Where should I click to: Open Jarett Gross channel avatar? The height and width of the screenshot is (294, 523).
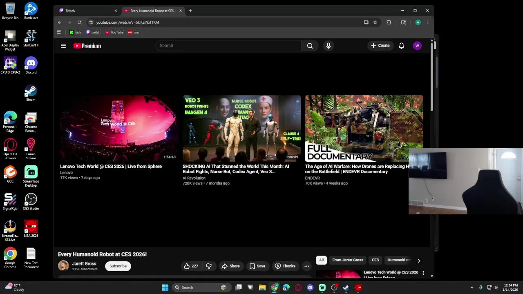63,266
